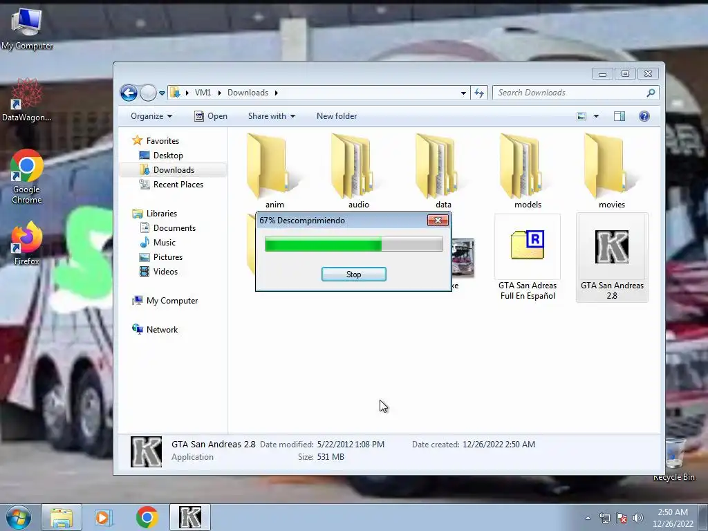
Task: Change view using the view icon
Action: (581, 116)
